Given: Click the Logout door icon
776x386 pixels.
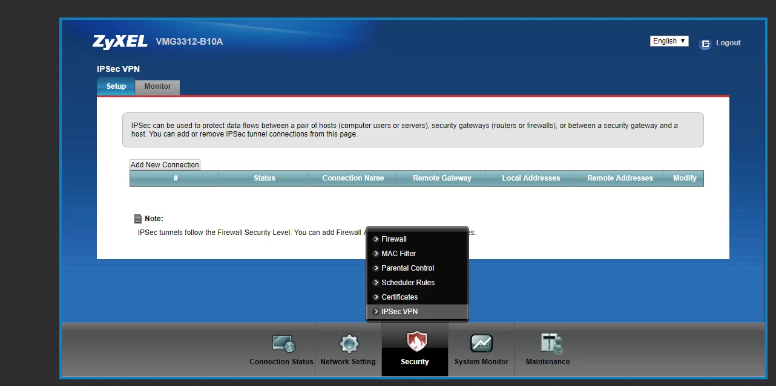Looking at the screenshot, I should 705,43.
